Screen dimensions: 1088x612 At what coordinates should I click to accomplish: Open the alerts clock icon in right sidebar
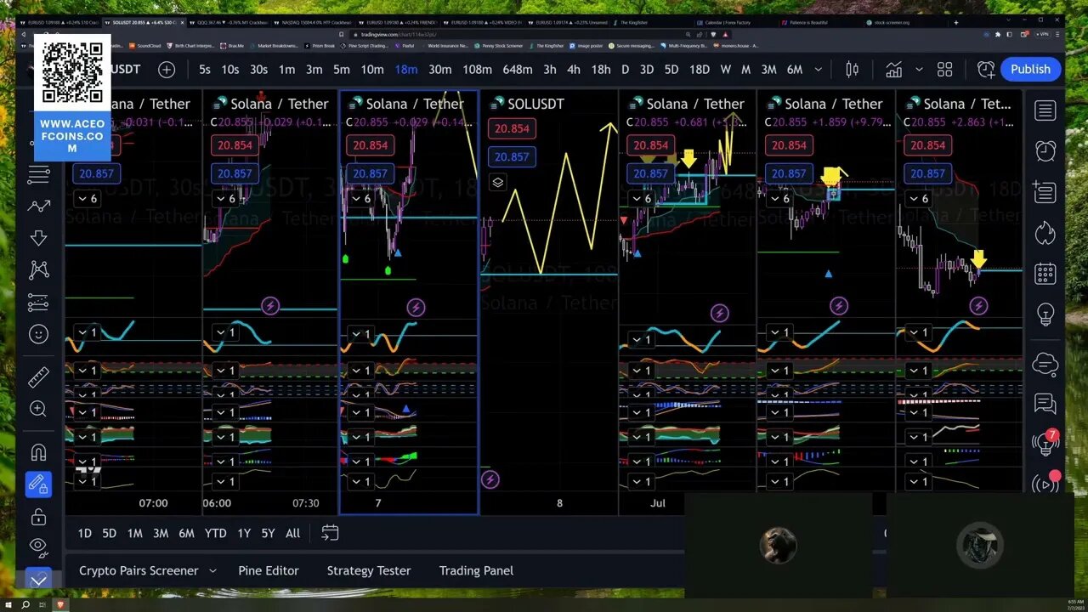pos(1045,151)
